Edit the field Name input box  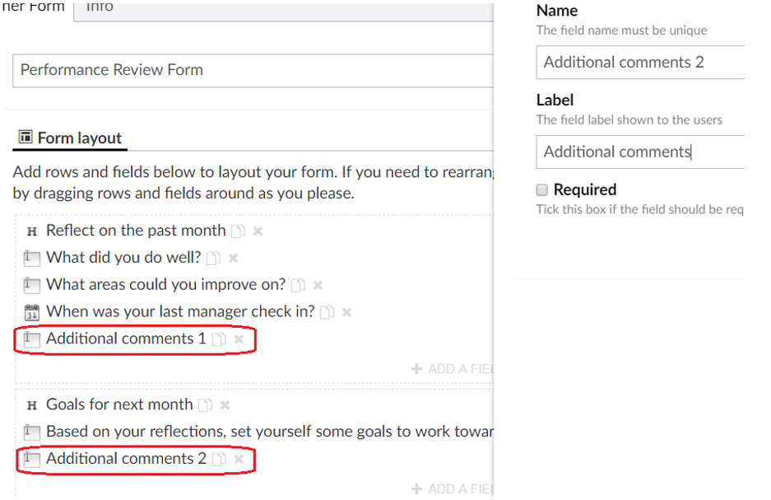[x=640, y=63]
